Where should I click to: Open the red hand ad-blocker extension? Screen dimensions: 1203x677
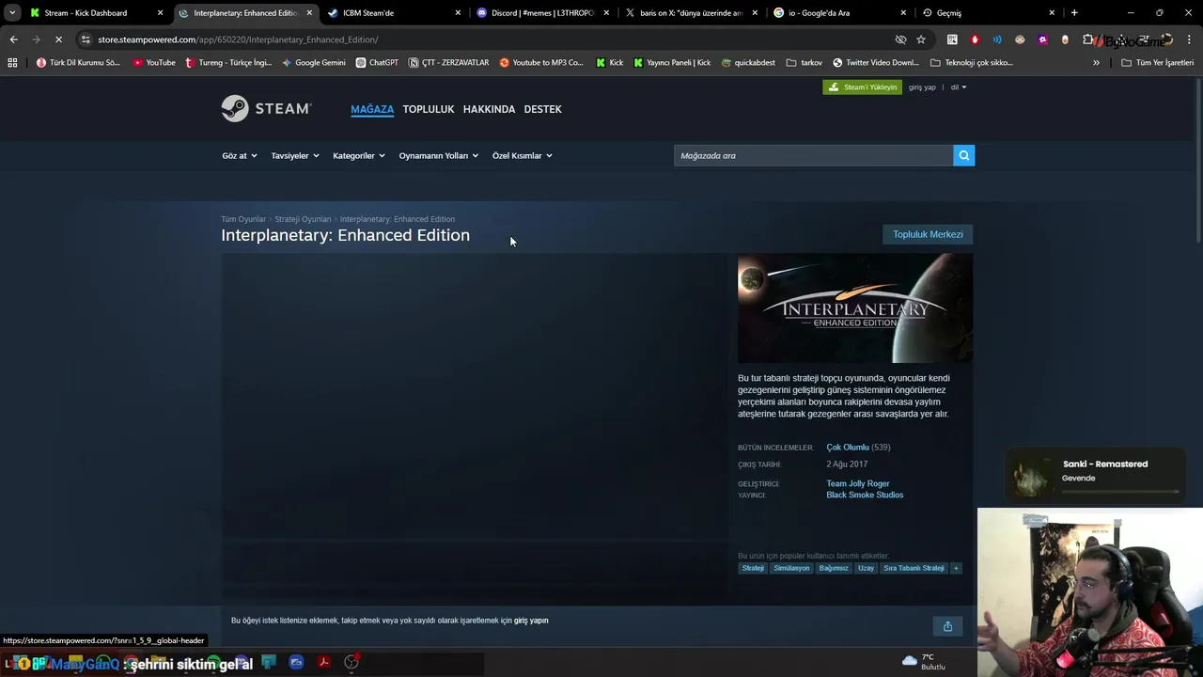pyautogui.click(x=975, y=39)
